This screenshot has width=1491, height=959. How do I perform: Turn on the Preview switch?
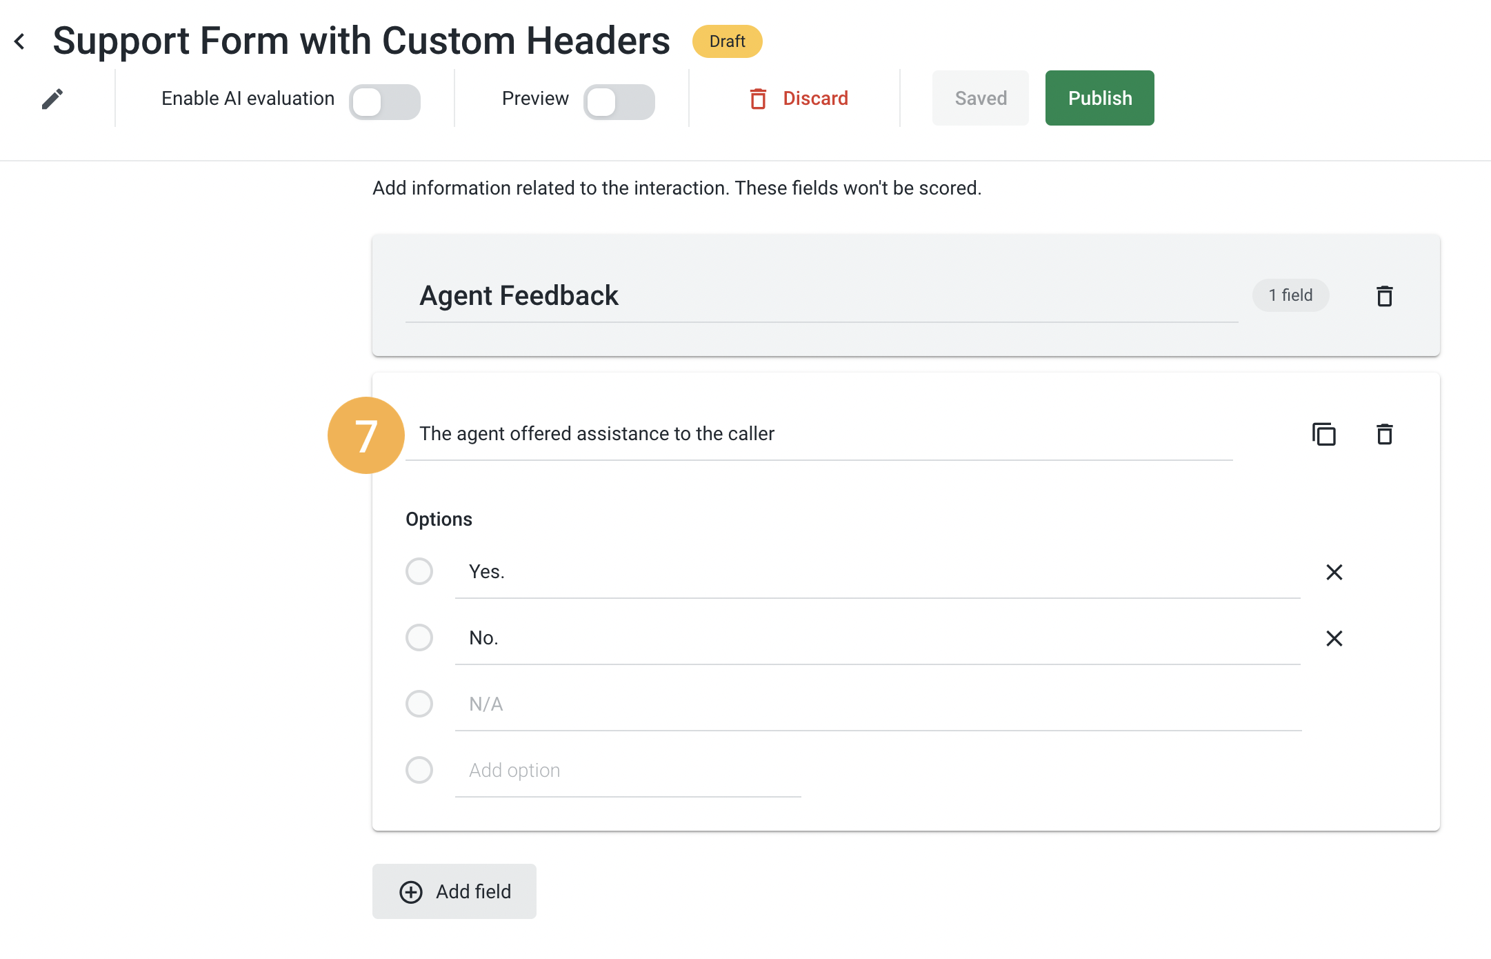pos(619,102)
